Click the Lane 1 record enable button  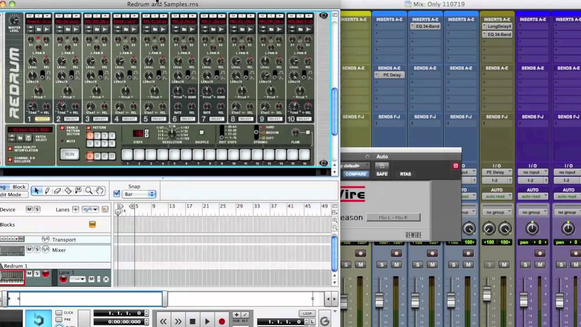tap(63, 279)
